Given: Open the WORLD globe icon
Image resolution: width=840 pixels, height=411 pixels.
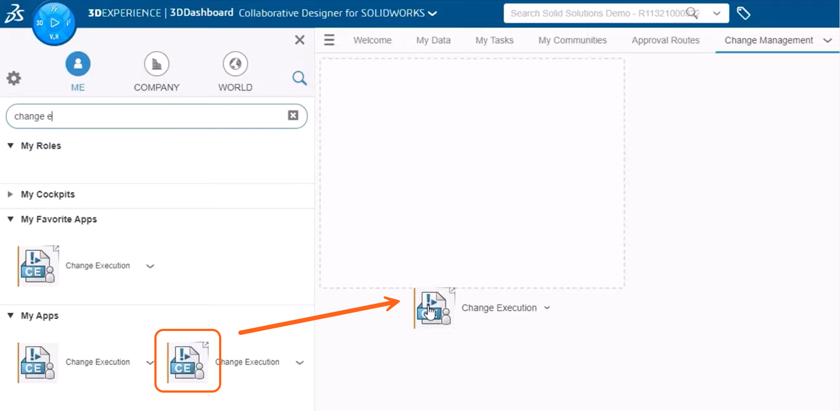Looking at the screenshot, I should (235, 64).
